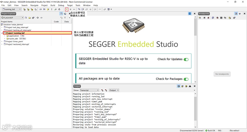This screenshot has height=132, width=247.
Task: Select the Breakpoints panel tab
Action: point(204,14)
